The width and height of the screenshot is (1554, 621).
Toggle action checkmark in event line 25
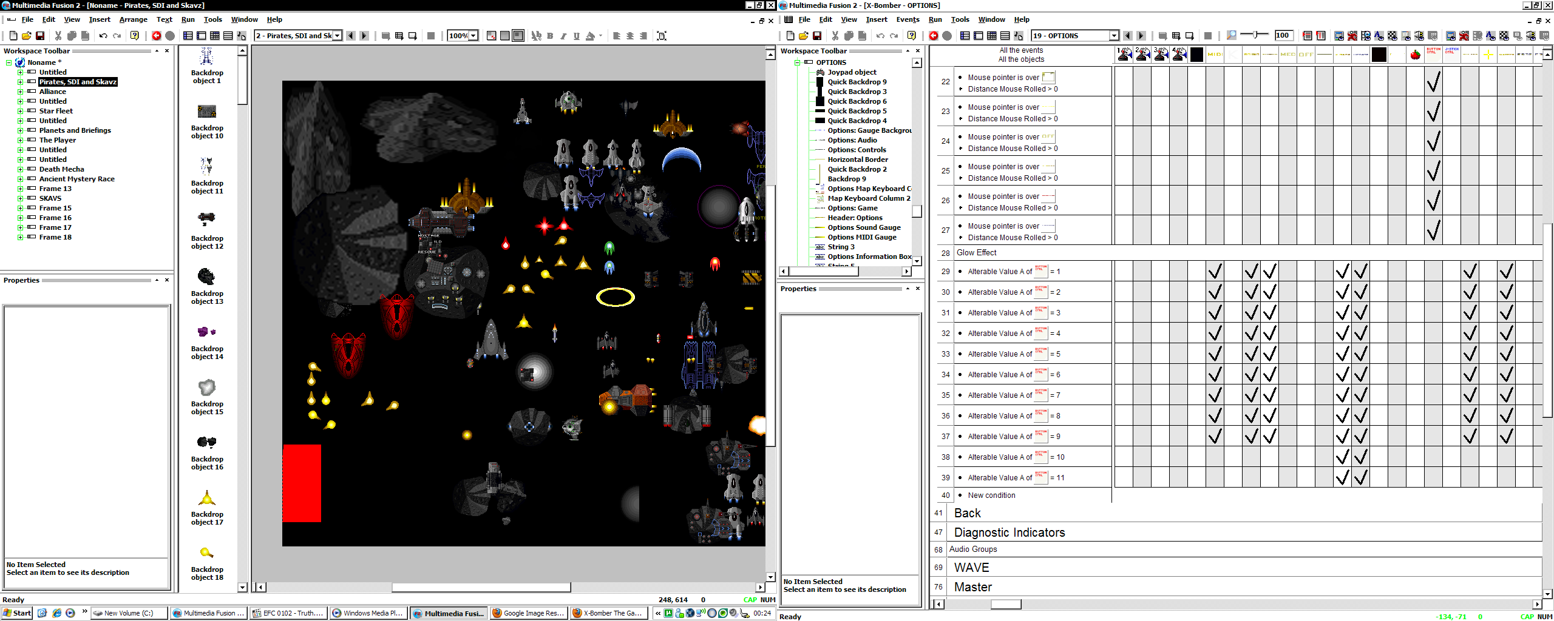pyautogui.click(x=1434, y=170)
